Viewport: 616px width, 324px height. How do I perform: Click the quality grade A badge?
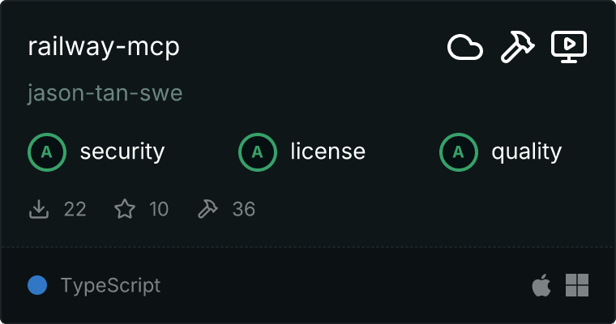(x=459, y=152)
